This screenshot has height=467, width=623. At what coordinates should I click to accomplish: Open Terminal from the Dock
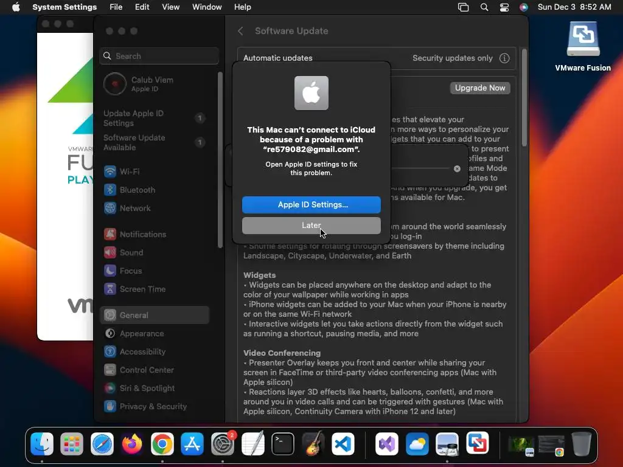click(x=283, y=443)
